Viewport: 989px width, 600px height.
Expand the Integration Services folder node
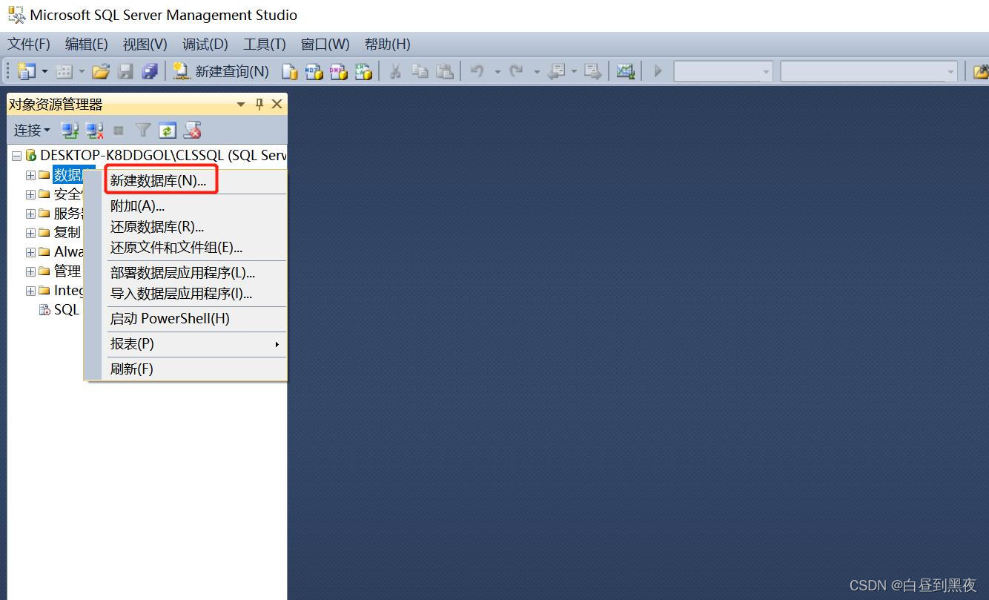click(30, 291)
